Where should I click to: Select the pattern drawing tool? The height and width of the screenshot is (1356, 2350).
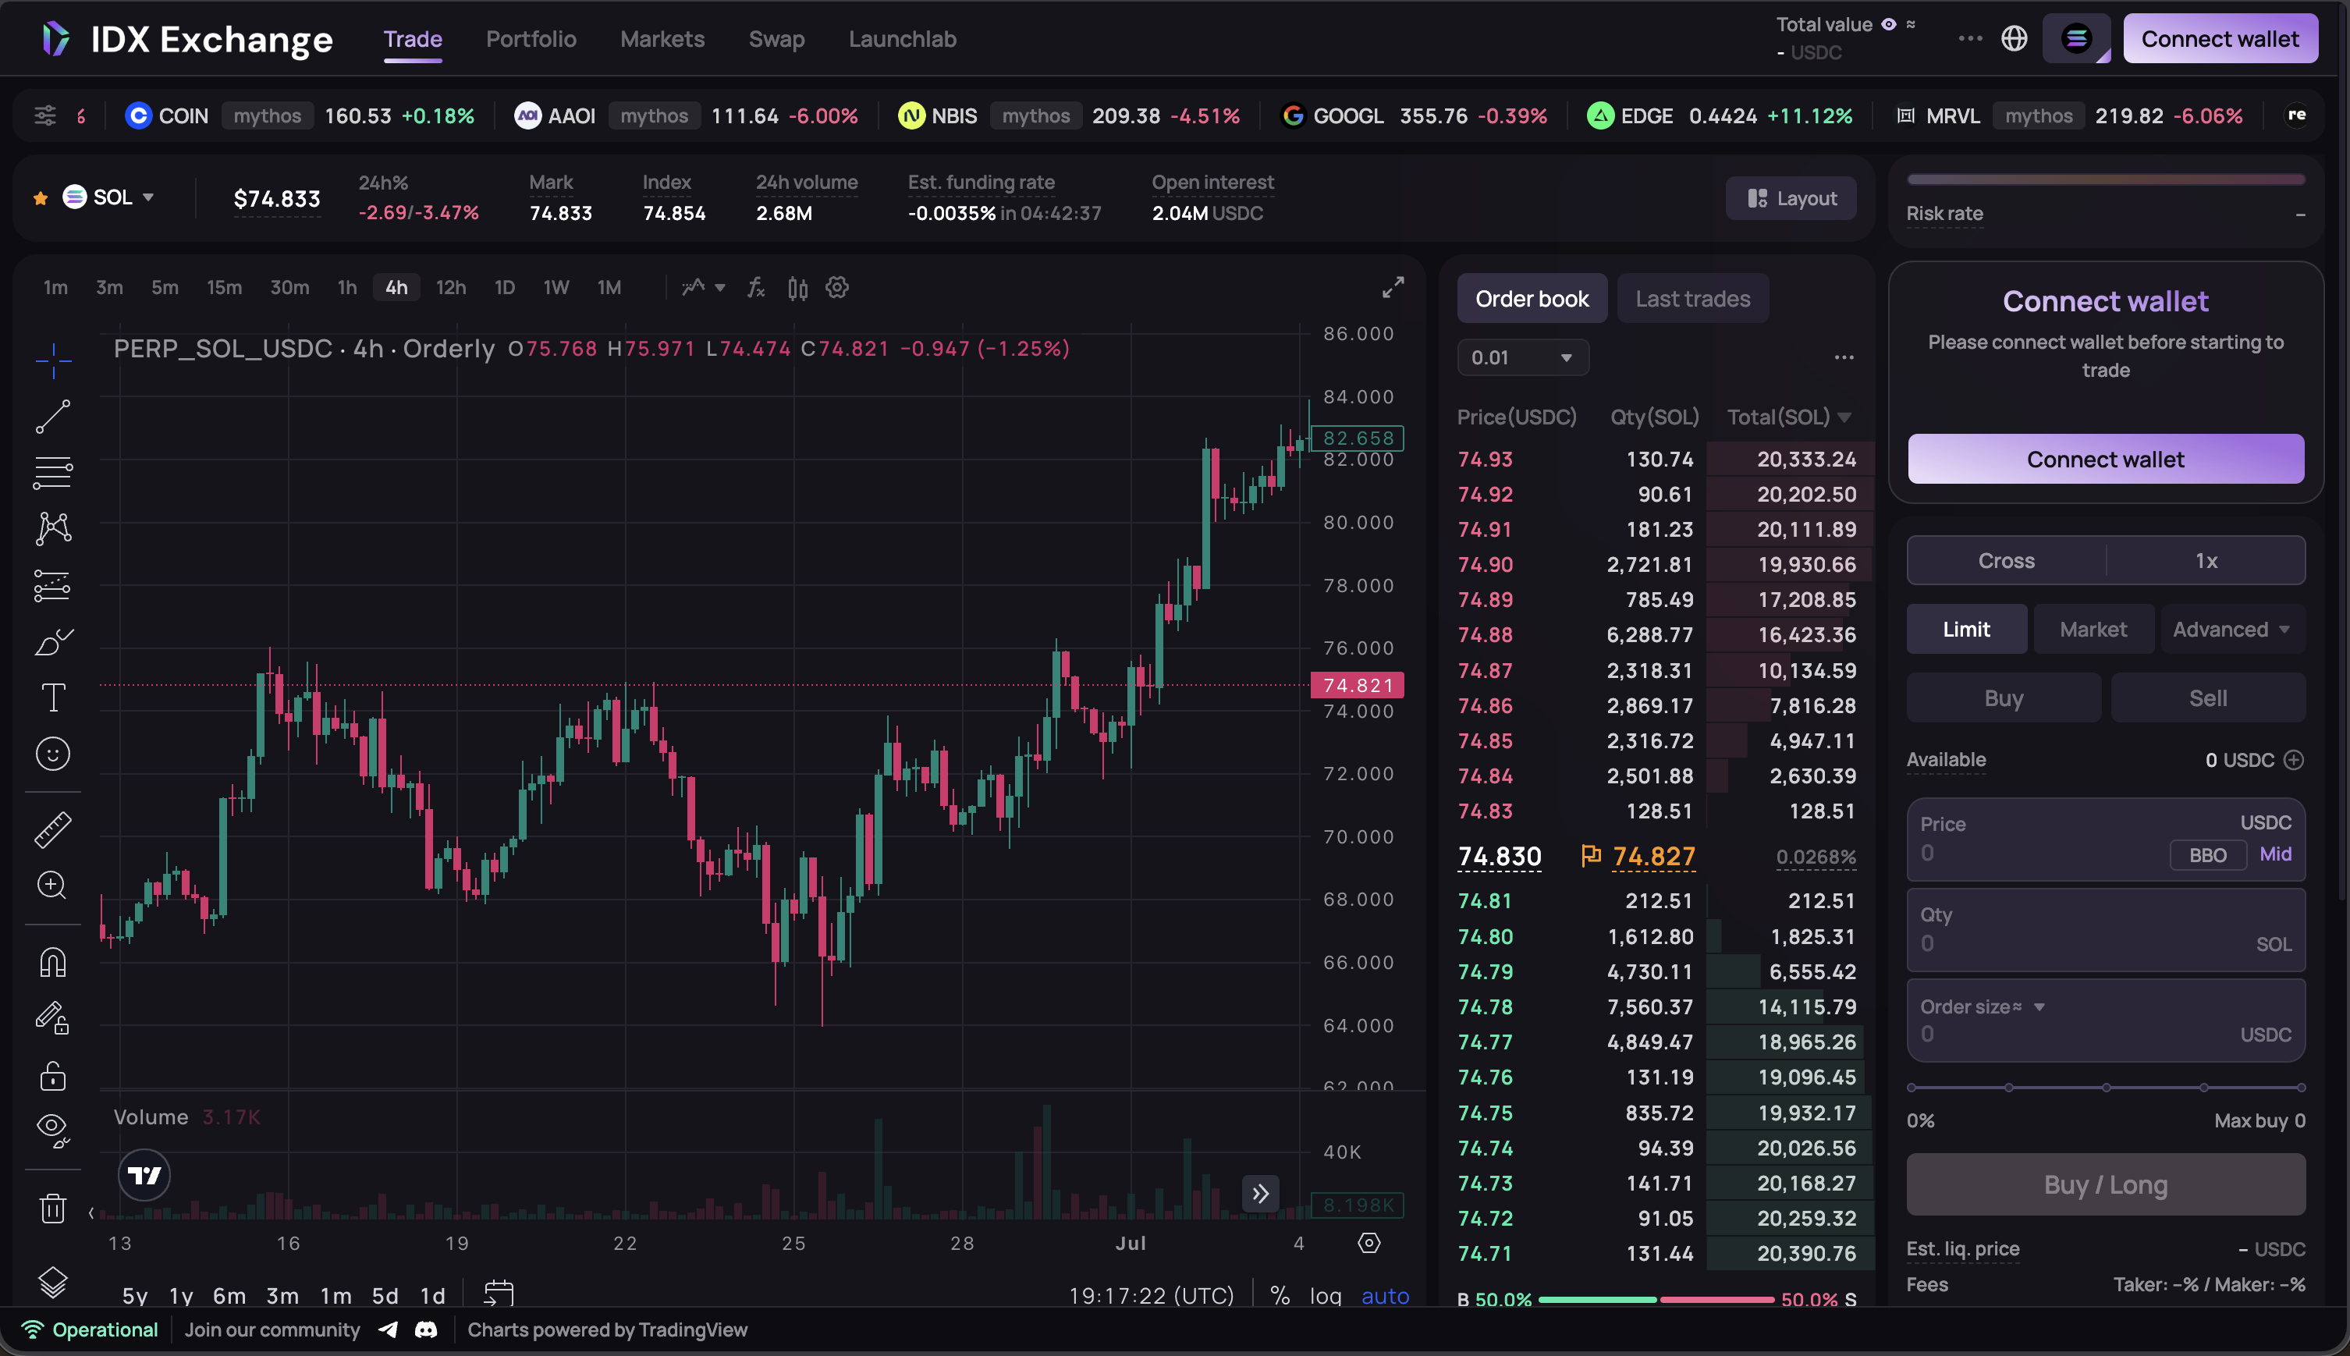click(53, 529)
